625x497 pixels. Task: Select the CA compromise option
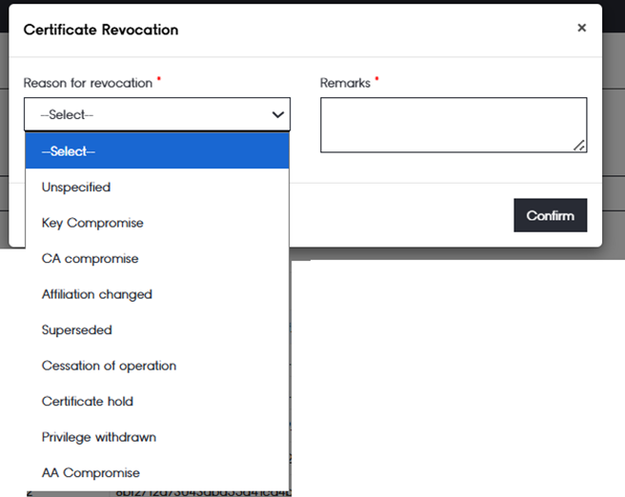pyautogui.click(x=90, y=259)
